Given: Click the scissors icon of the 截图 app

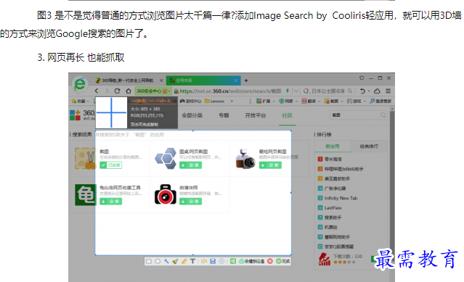Looking at the screenshot, I should pyautogui.click(x=85, y=159).
